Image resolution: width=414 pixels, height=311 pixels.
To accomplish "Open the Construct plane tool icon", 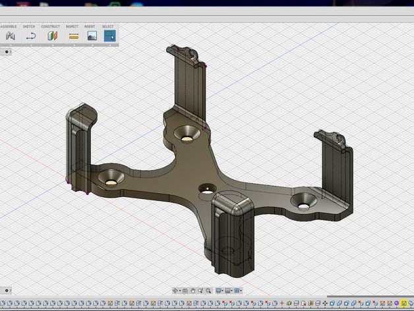I will pos(52,36).
